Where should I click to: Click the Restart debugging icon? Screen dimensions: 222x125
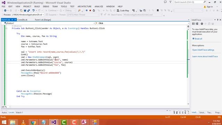click(94, 10)
